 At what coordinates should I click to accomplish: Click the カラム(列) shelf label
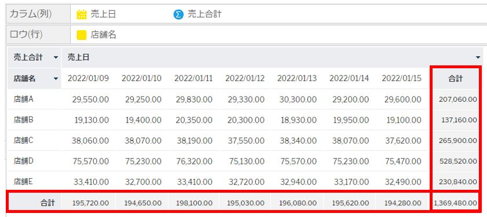click(31, 14)
